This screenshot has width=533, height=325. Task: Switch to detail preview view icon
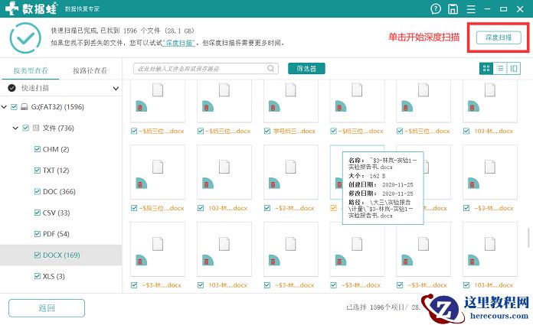pyautogui.click(x=514, y=69)
